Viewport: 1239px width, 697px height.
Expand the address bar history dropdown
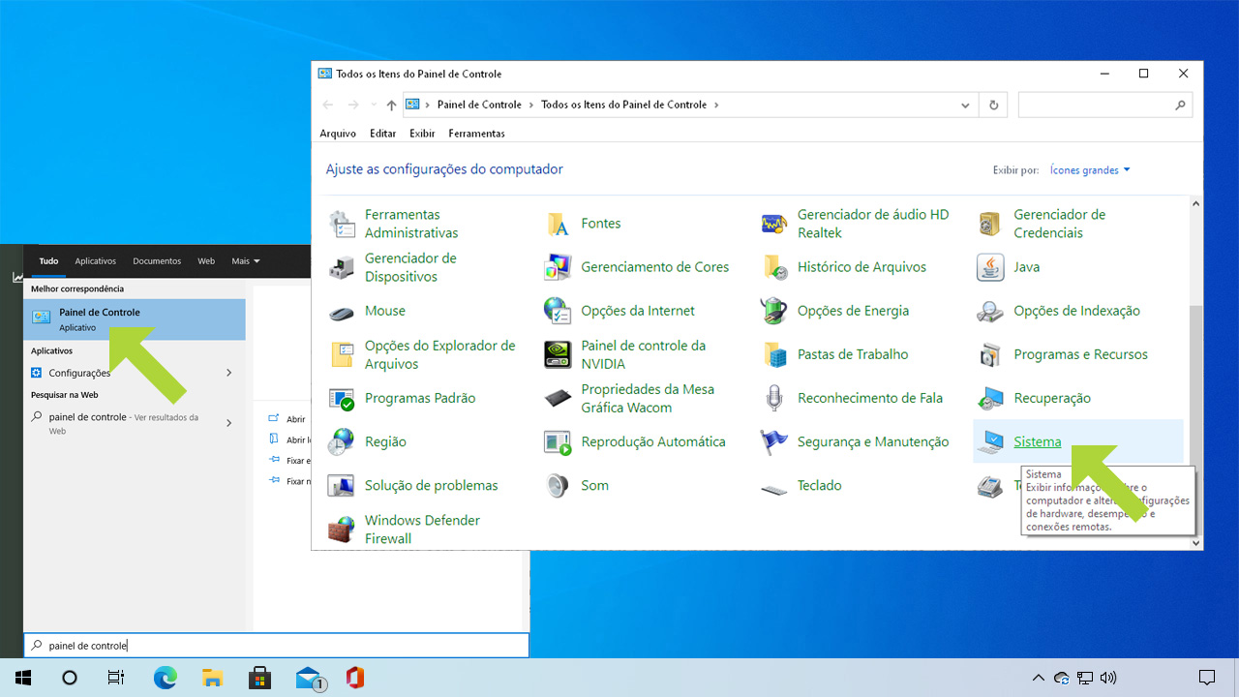coord(965,105)
